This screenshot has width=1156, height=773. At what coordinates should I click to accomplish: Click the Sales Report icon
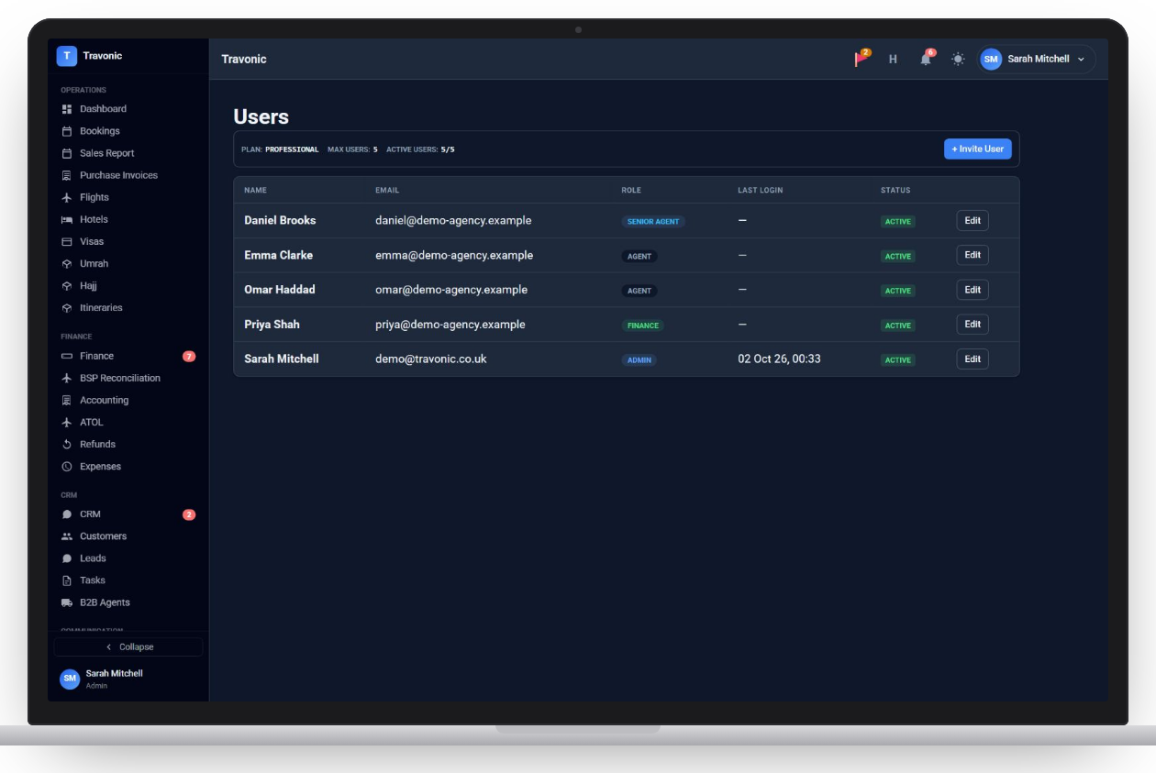coord(66,153)
